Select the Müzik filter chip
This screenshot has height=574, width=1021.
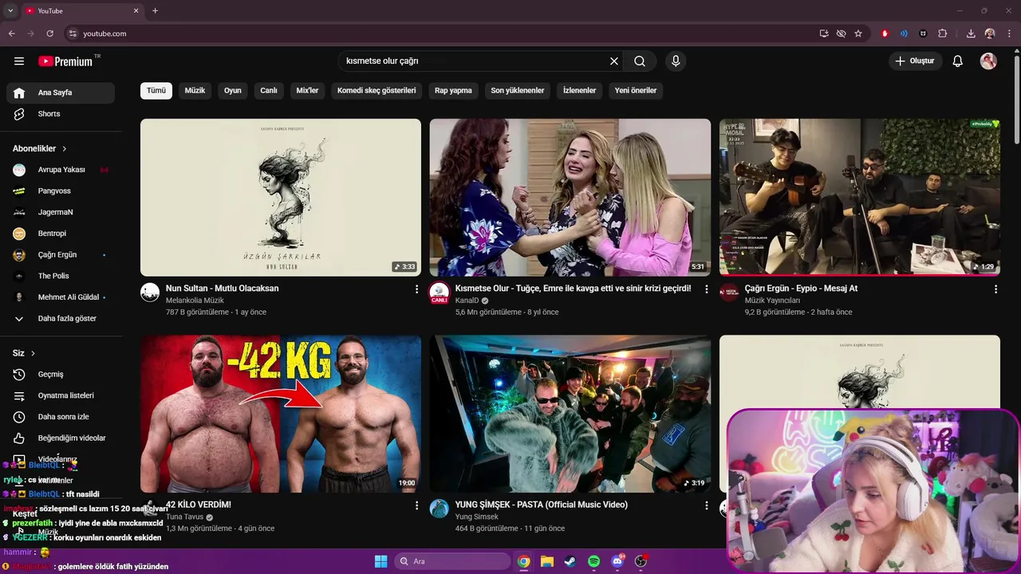195,90
